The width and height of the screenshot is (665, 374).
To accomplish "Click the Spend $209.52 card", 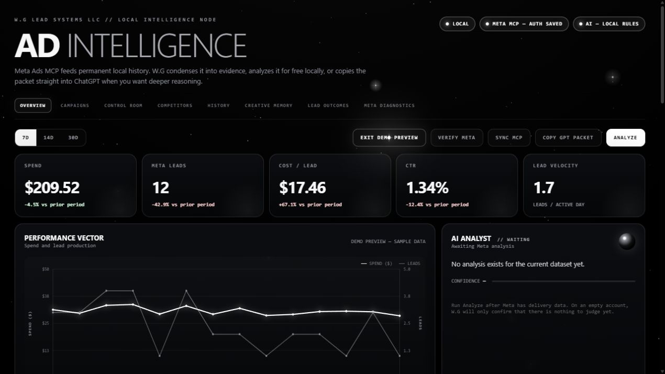I will pyautogui.click(x=75, y=185).
